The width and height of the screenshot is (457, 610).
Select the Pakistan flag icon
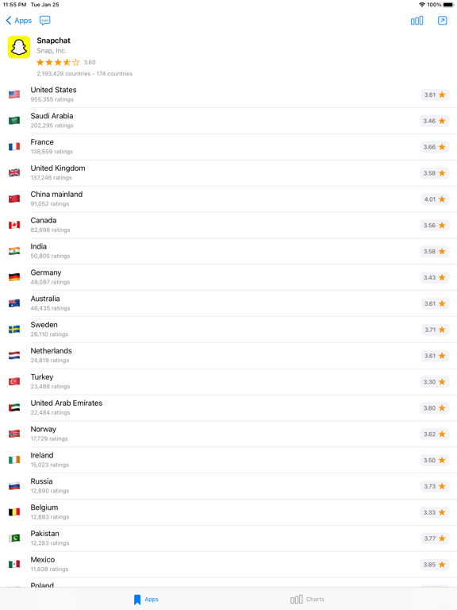coord(14,538)
